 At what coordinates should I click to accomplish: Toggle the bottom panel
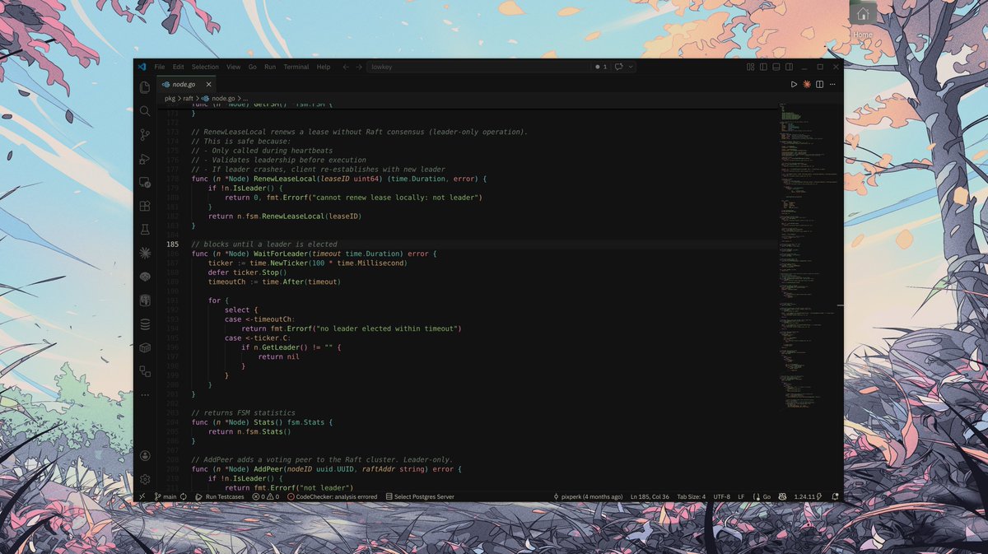point(776,67)
